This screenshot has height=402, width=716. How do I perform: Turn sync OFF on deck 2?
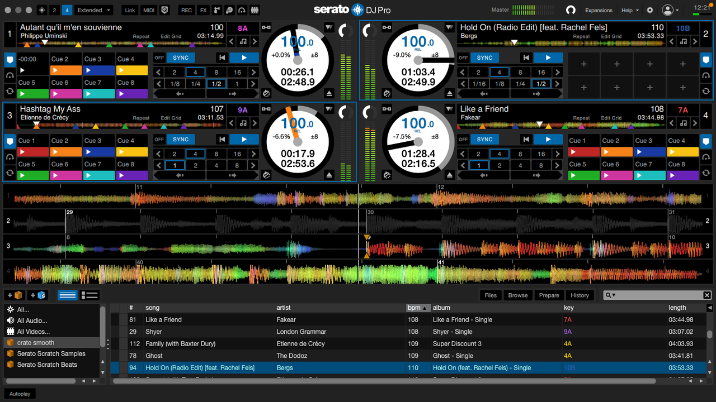(463, 58)
